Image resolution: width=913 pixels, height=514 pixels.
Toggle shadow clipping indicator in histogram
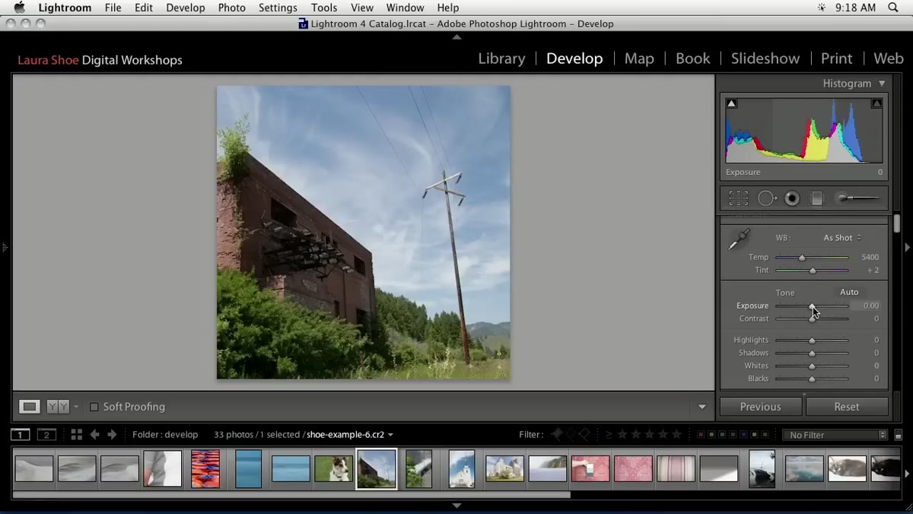[731, 103]
